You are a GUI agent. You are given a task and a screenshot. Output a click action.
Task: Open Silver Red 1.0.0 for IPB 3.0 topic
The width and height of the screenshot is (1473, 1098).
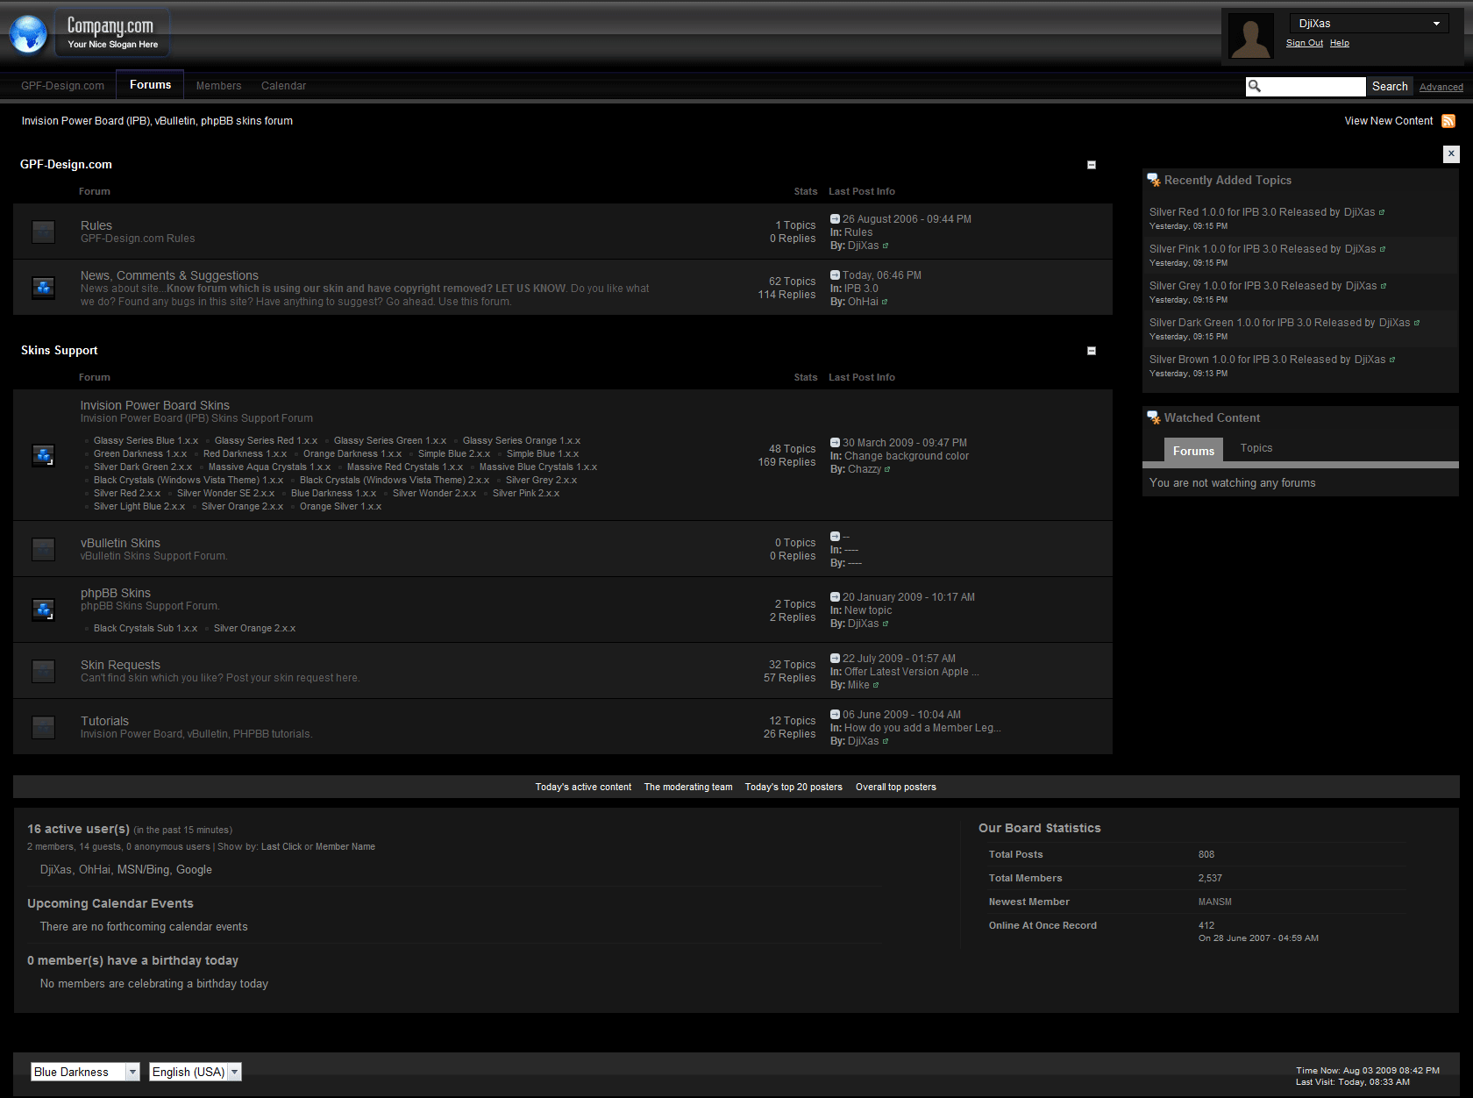[x=1263, y=212]
